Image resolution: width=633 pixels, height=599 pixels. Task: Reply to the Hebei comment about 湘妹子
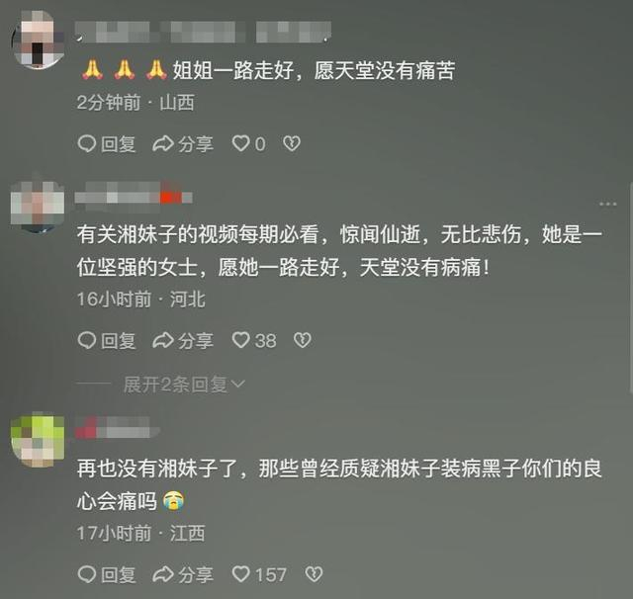(x=107, y=341)
